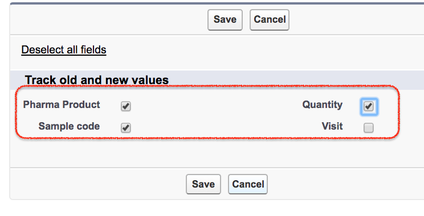Viewport: 424px width, 216px height.
Task: Uncheck the focused Quantity checkbox
Action: click(x=369, y=106)
